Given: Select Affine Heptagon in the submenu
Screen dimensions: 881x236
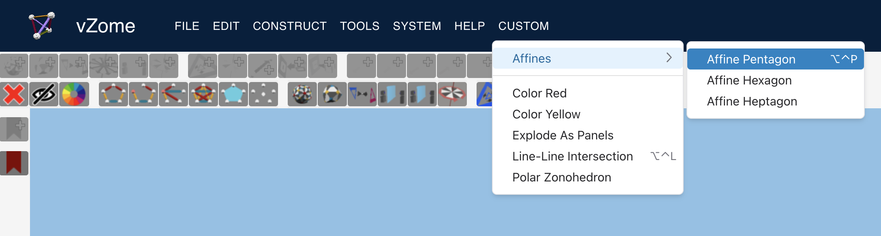Looking at the screenshot, I should pos(752,101).
